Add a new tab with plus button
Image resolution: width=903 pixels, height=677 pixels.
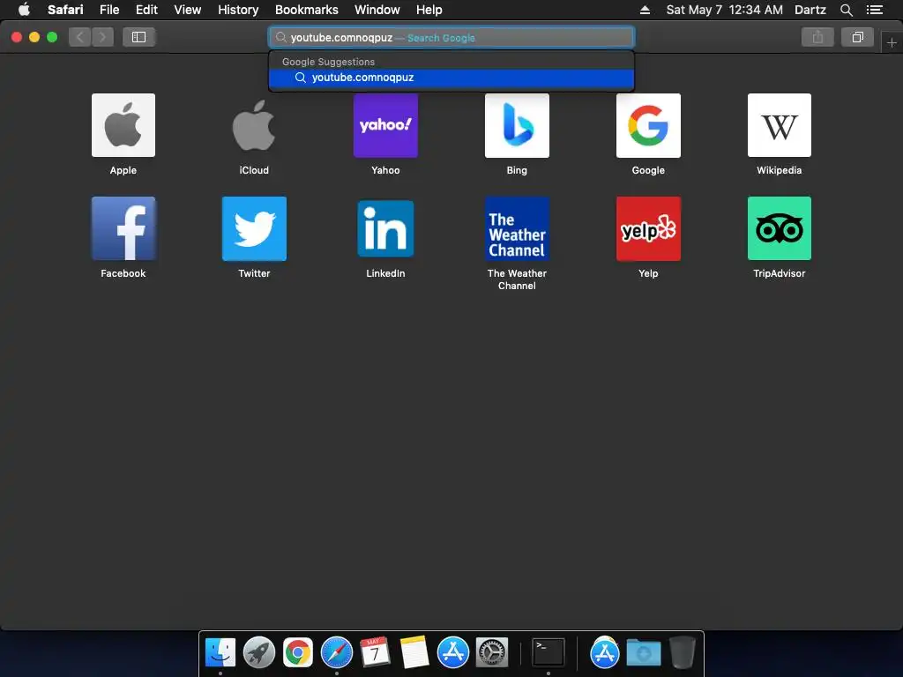892,42
